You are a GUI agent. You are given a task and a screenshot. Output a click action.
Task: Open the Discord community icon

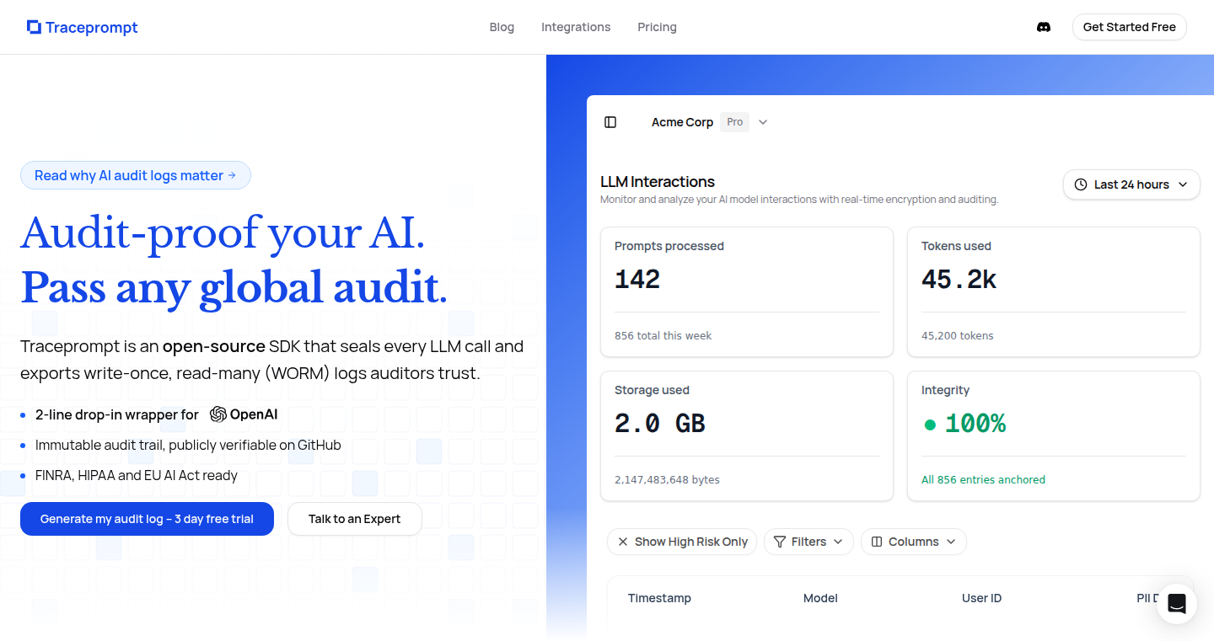(x=1044, y=27)
